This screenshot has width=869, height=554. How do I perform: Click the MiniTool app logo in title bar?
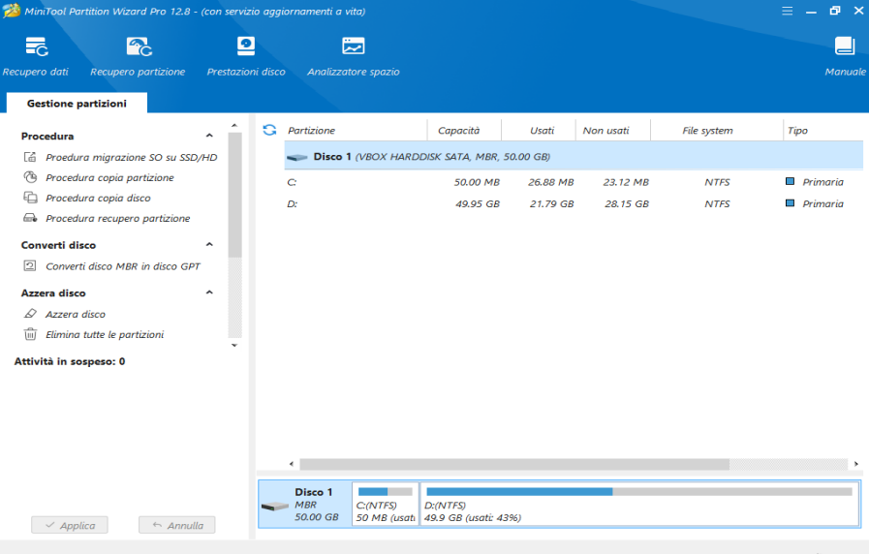coord(12,11)
